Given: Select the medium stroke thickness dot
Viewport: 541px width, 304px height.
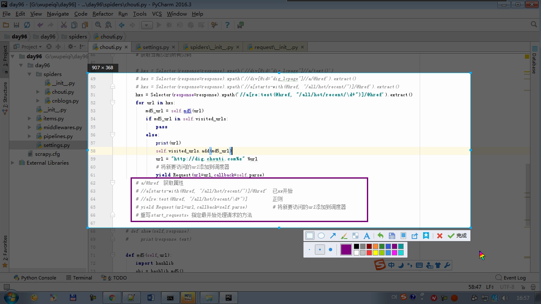Looking at the screenshot, I should coord(320,250).
